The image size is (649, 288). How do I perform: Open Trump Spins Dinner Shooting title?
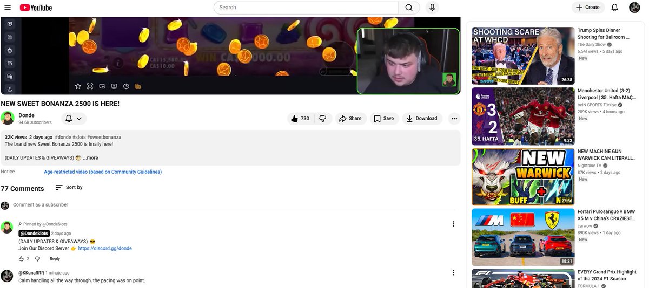click(604, 34)
